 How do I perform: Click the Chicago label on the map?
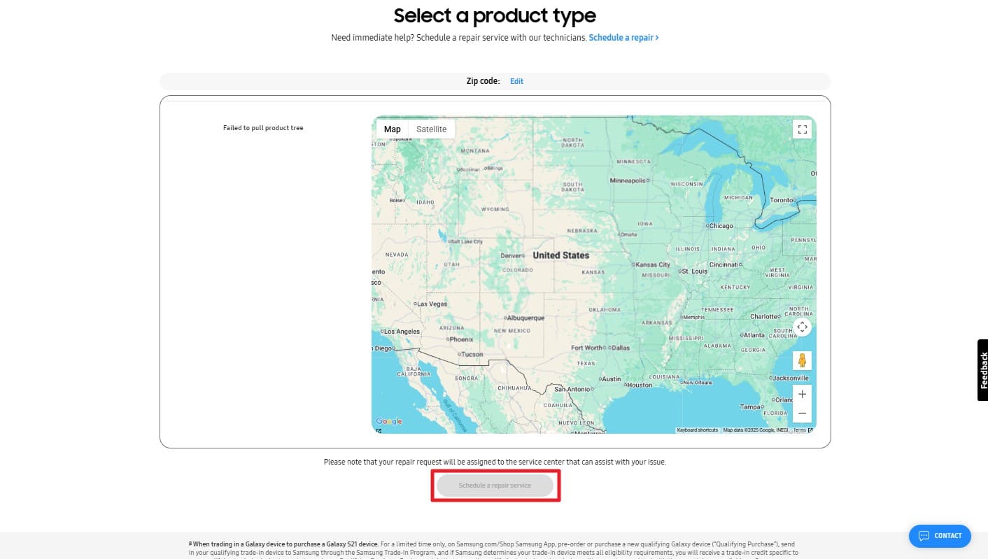719,226
